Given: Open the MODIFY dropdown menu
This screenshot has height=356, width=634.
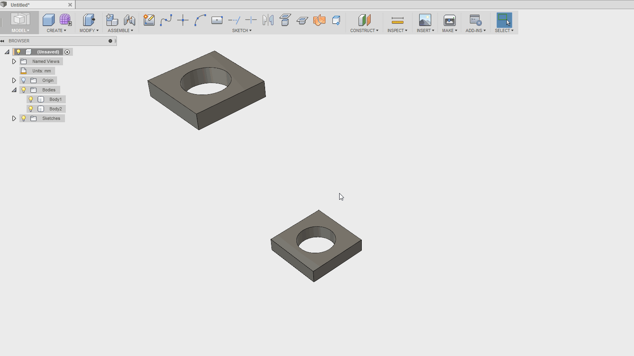Looking at the screenshot, I should 89,30.
